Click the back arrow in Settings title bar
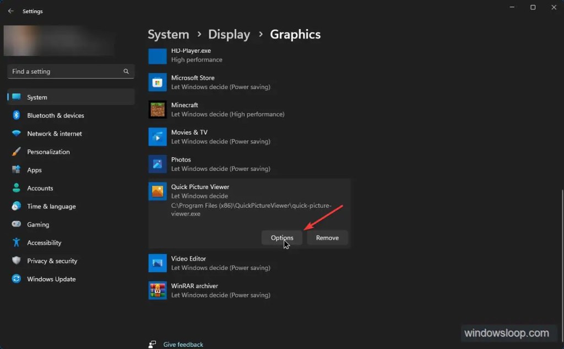Image resolution: width=564 pixels, height=349 pixels. (x=11, y=11)
